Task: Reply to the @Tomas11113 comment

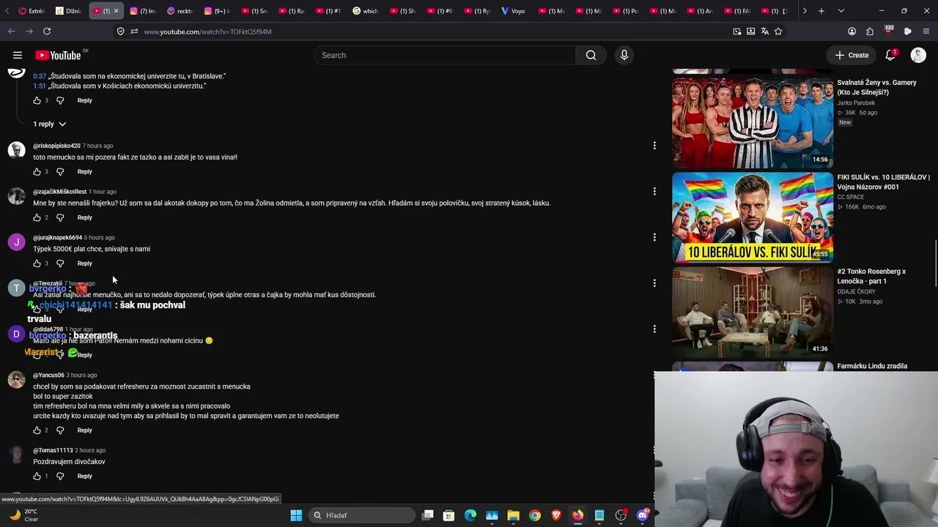Action: pos(85,476)
